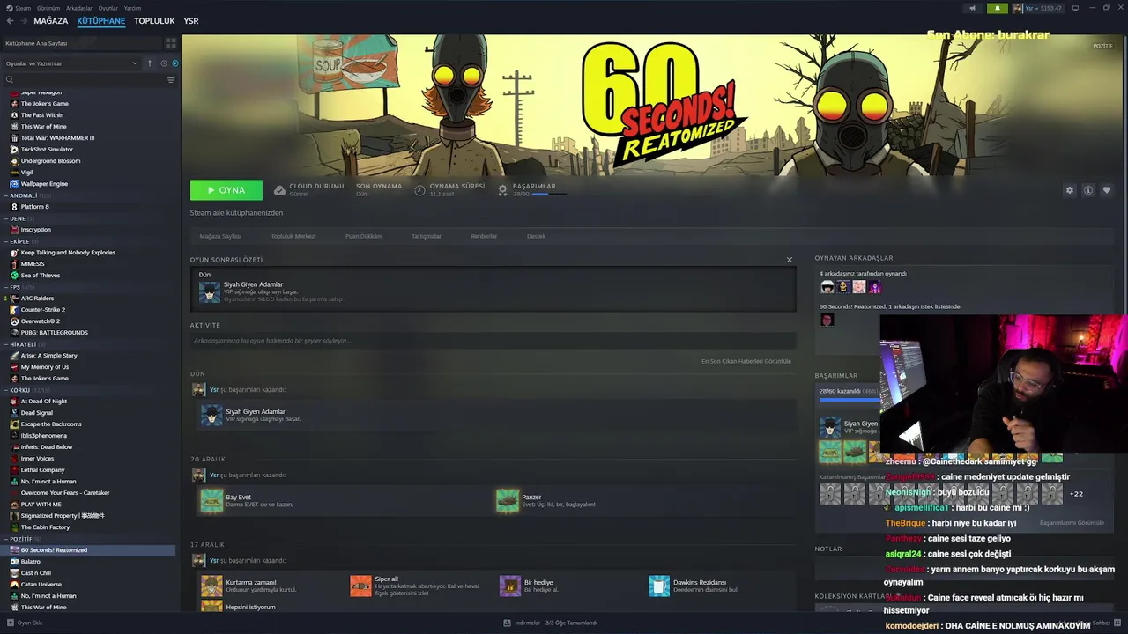The image size is (1128, 634).
Task: Open the Bir hediye achievement icon
Action: 510,586
